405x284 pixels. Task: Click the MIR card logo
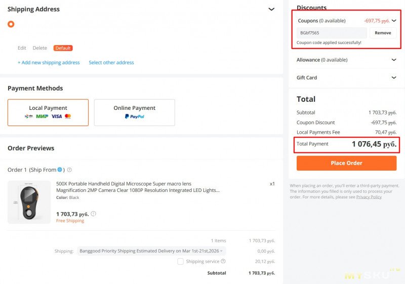click(42, 116)
